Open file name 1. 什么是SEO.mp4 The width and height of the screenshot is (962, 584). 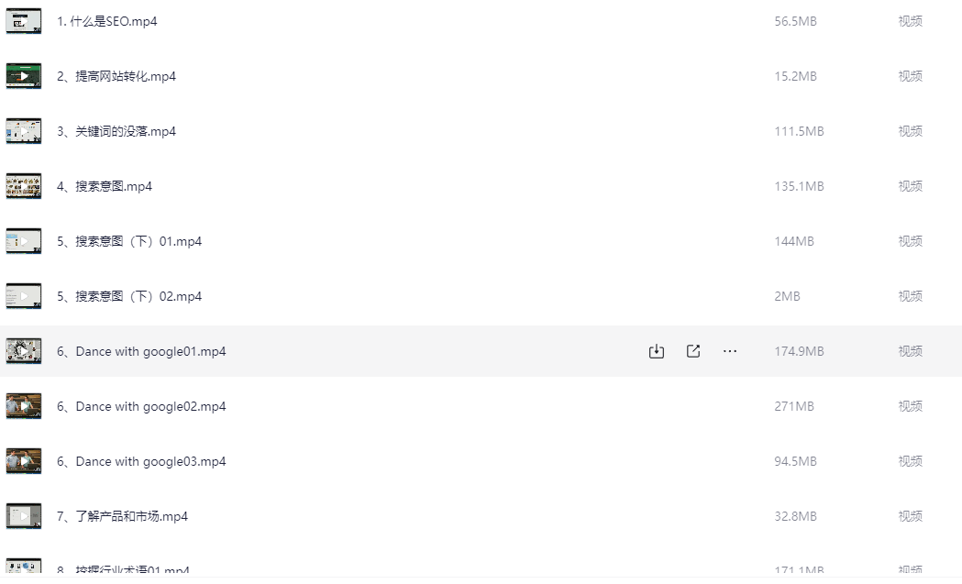pos(106,21)
